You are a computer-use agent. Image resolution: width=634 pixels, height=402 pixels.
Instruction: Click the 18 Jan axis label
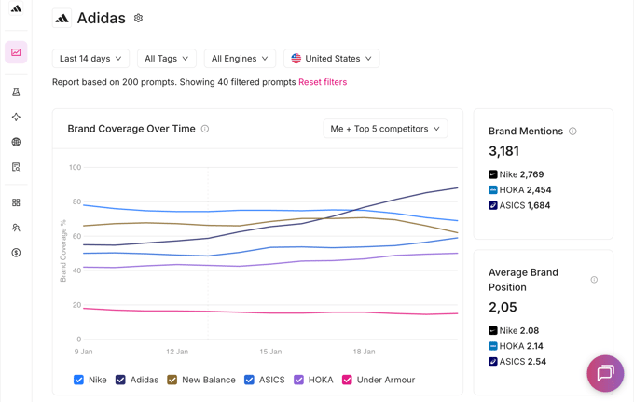click(x=364, y=352)
